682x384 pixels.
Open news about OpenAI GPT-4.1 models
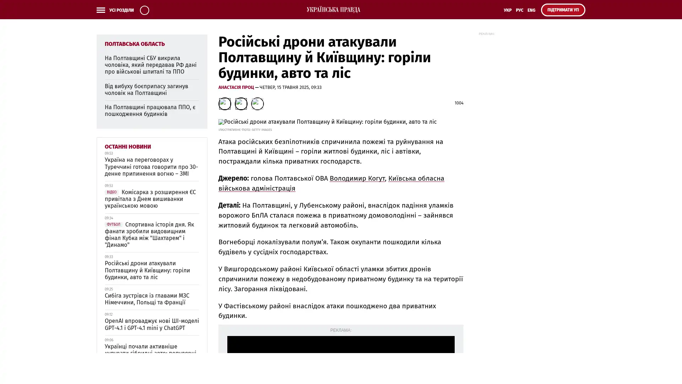click(x=152, y=324)
